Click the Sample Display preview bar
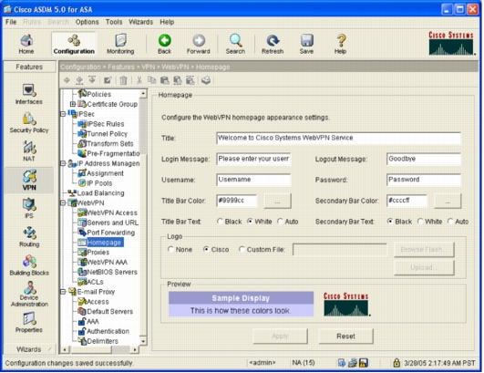This screenshot has width=484, height=373. 241,298
